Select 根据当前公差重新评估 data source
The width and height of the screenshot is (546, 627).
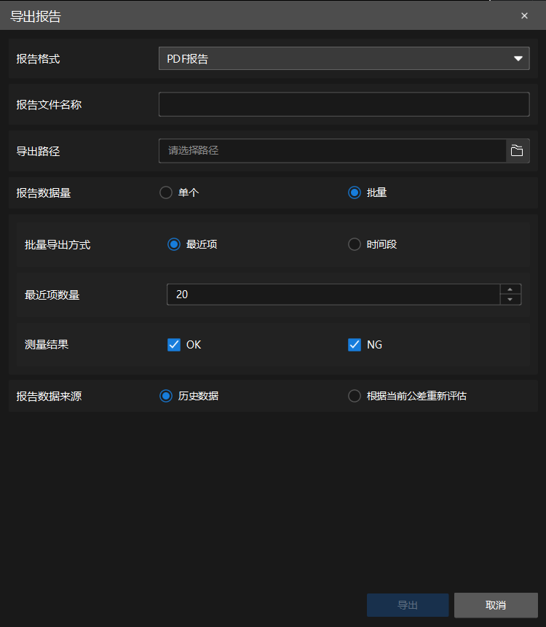[x=355, y=397]
